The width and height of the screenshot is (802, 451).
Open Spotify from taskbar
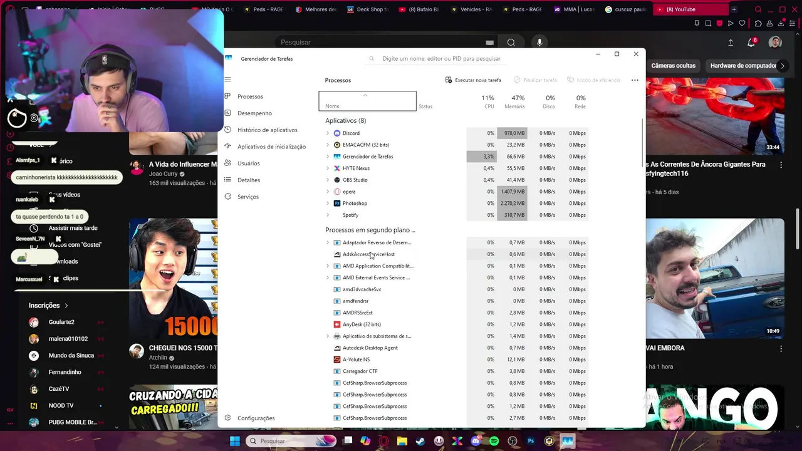pyautogui.click(x=494, y=441)
